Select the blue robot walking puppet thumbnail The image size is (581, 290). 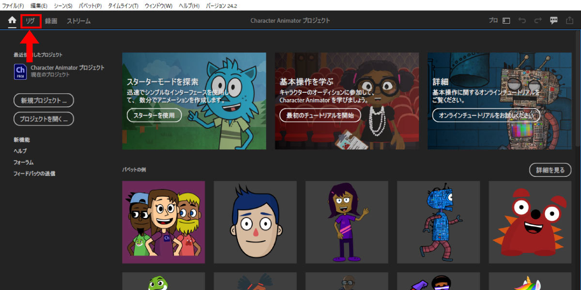point(438,222)
